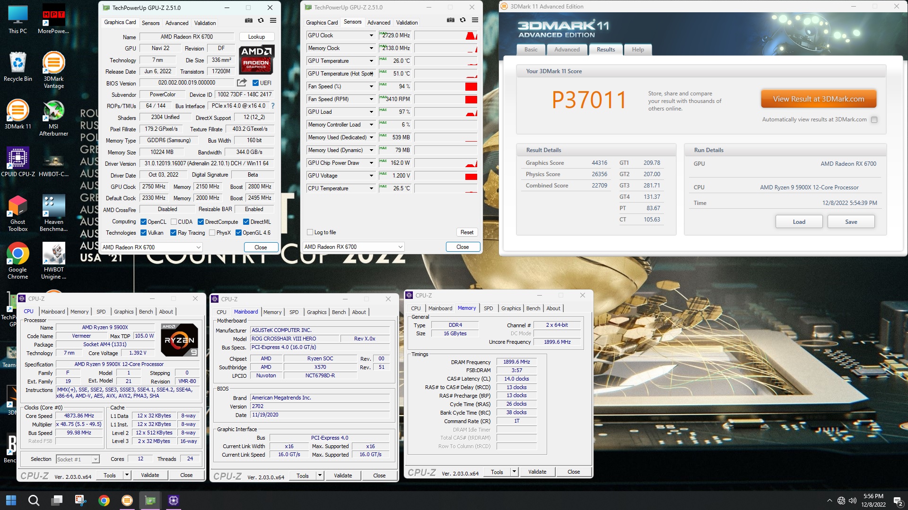Viewport: 908px width, 510px height.
Task: Click the Chrome icon in the taskbar
Action: [104, 500]
